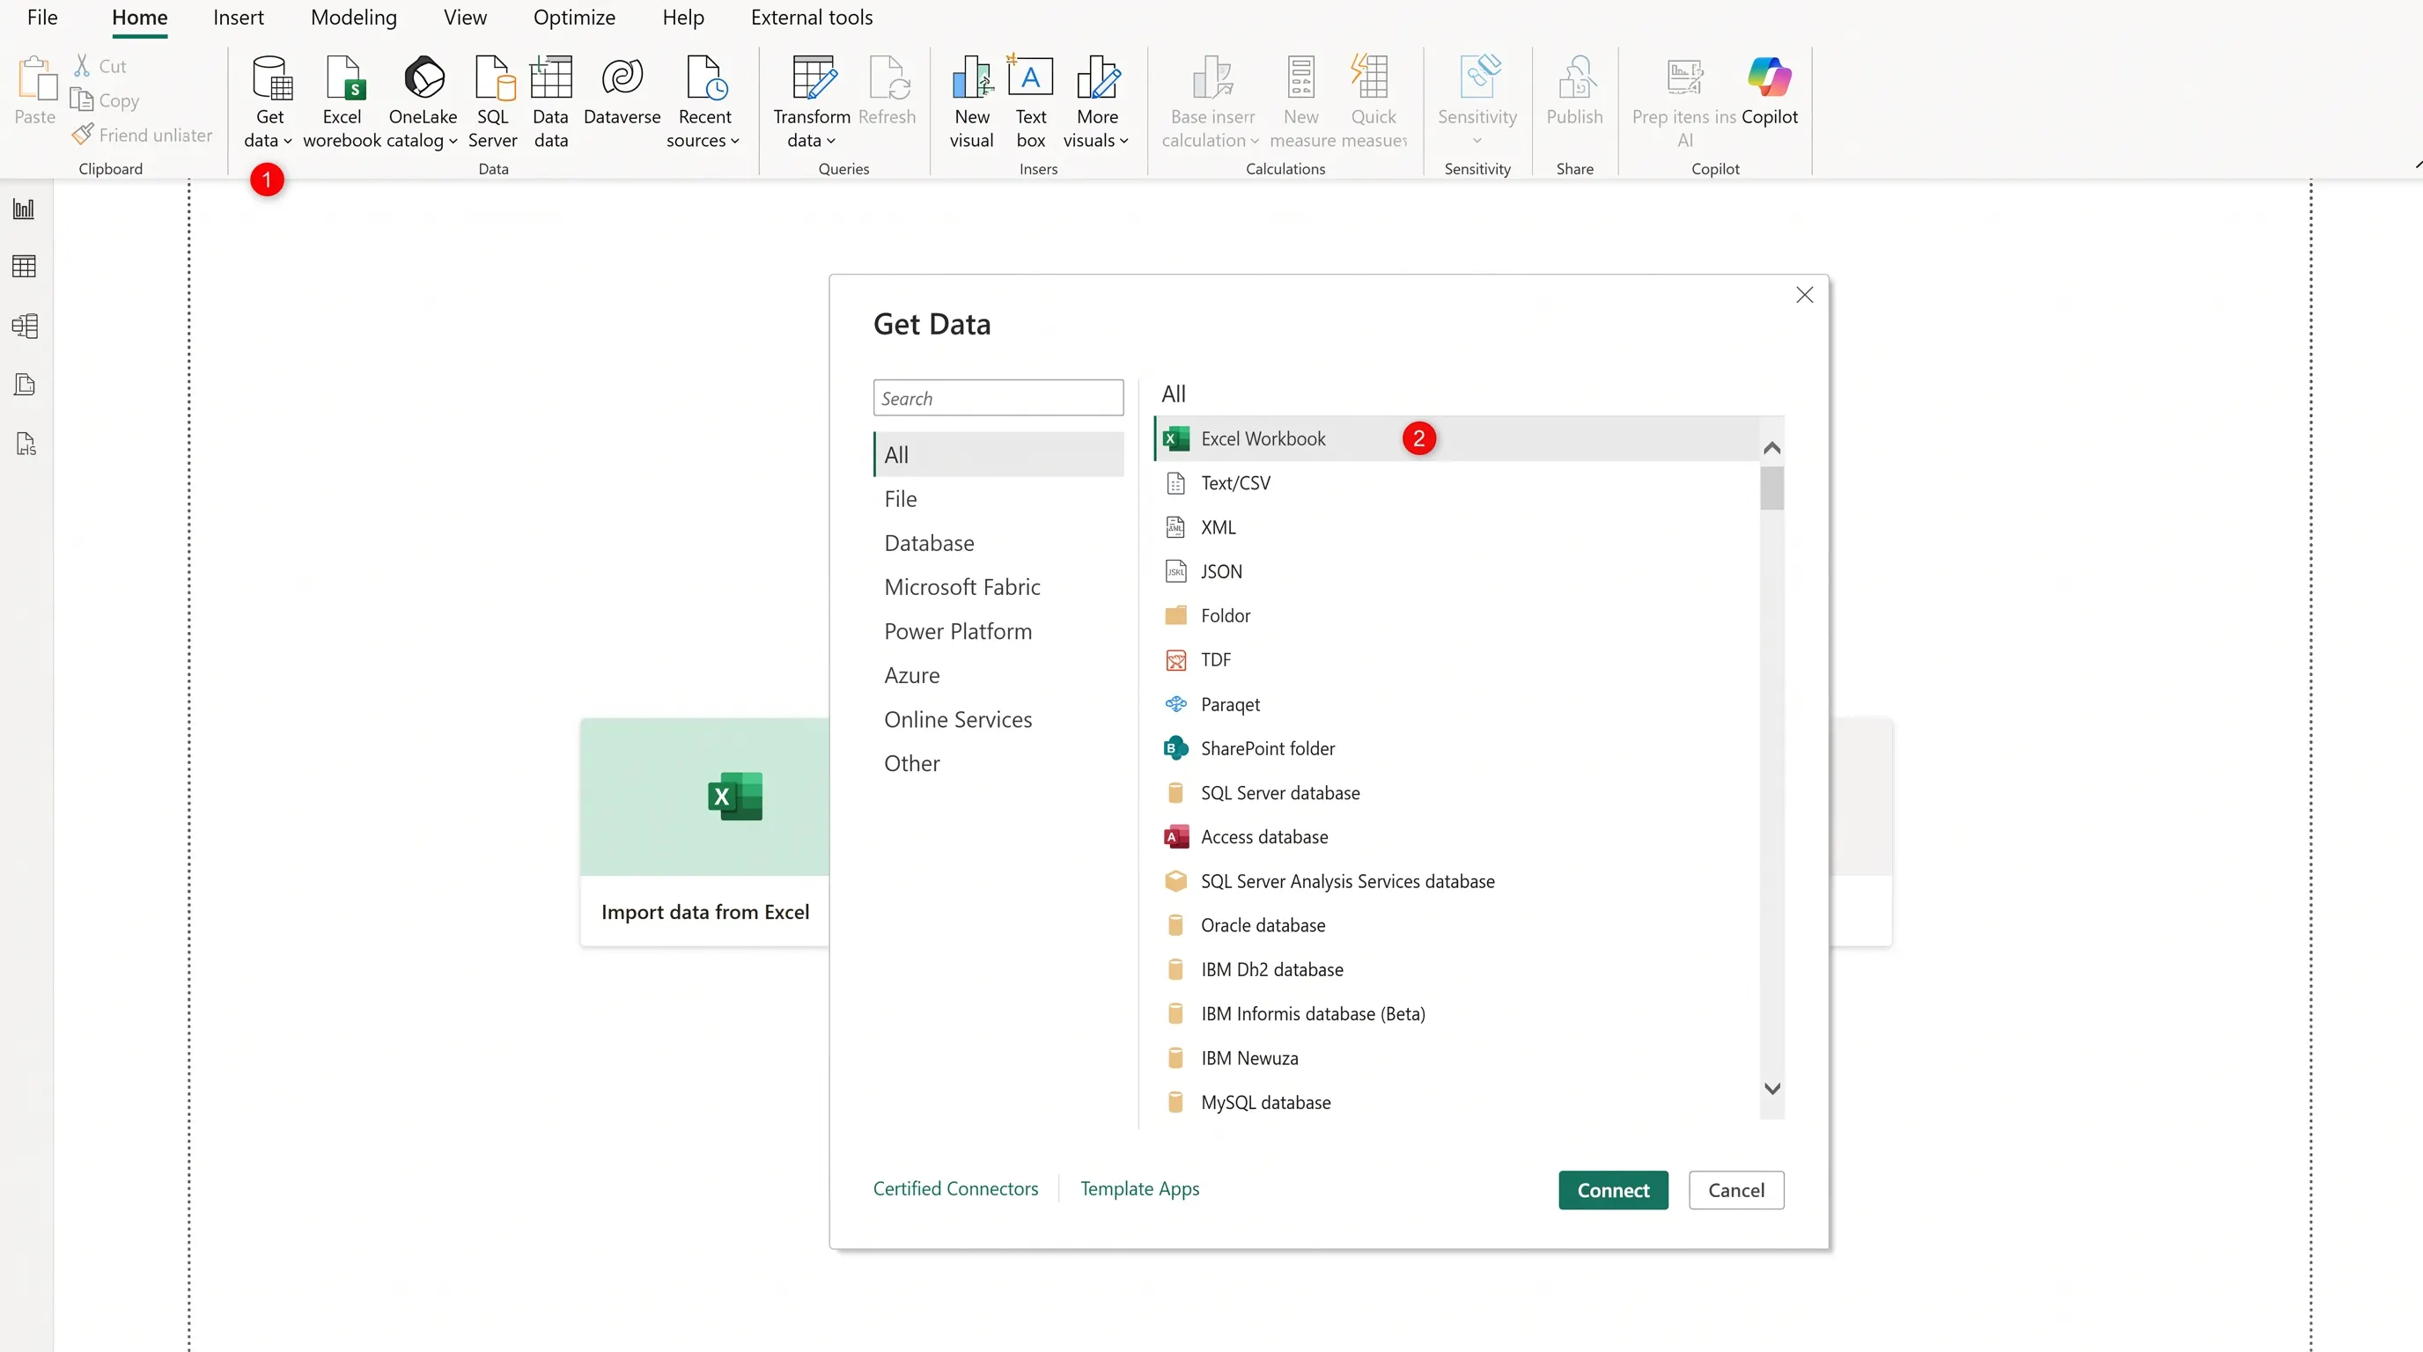Select the File category

pos(998,498)
